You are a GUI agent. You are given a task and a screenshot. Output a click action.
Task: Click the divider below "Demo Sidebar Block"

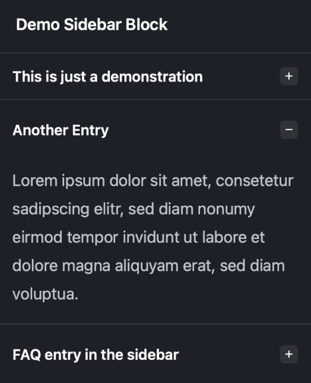pyautogui.click(x=155, y=53)
